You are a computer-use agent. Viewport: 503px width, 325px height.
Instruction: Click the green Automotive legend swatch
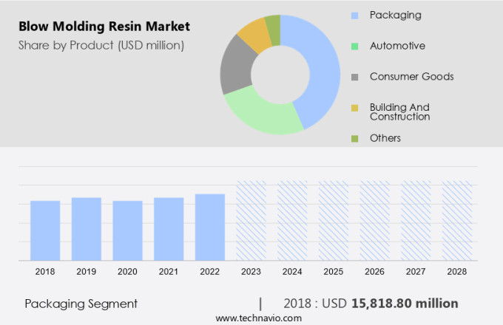354,46
